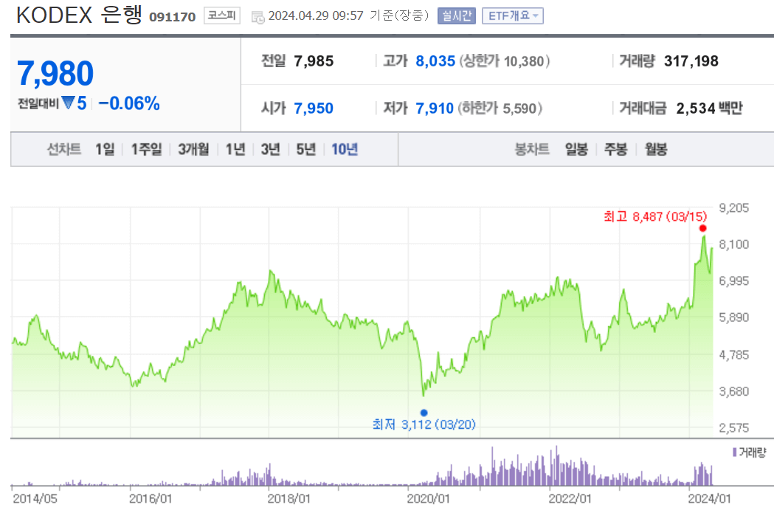Show the 5년 line chart
Screen dimensions: 774x510
pyautogui.click(x=306, y=149)
